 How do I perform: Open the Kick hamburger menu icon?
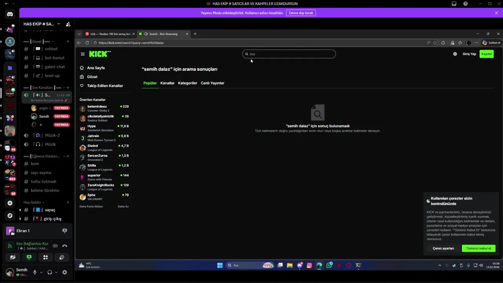pos(83,54)
